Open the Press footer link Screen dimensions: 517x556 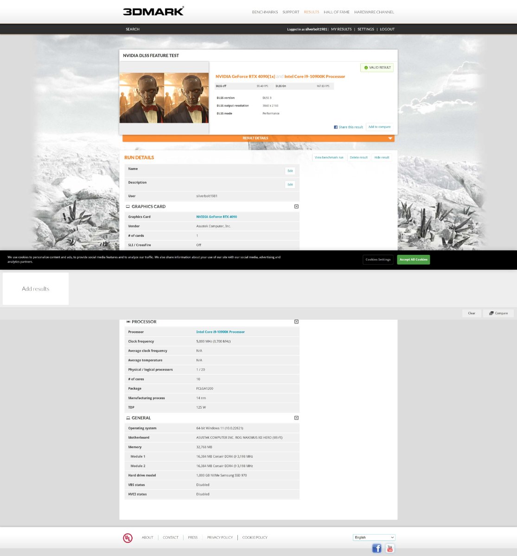(x=193, y=537)
